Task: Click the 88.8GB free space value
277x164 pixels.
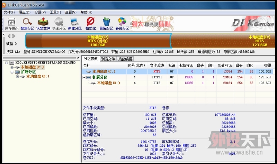Action: click(230, 119)
